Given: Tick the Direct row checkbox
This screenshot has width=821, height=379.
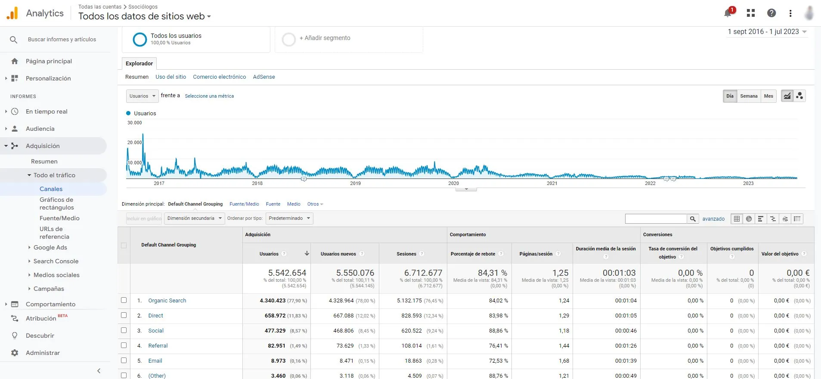Looking at the screenshot, I should tap(124, 315).
